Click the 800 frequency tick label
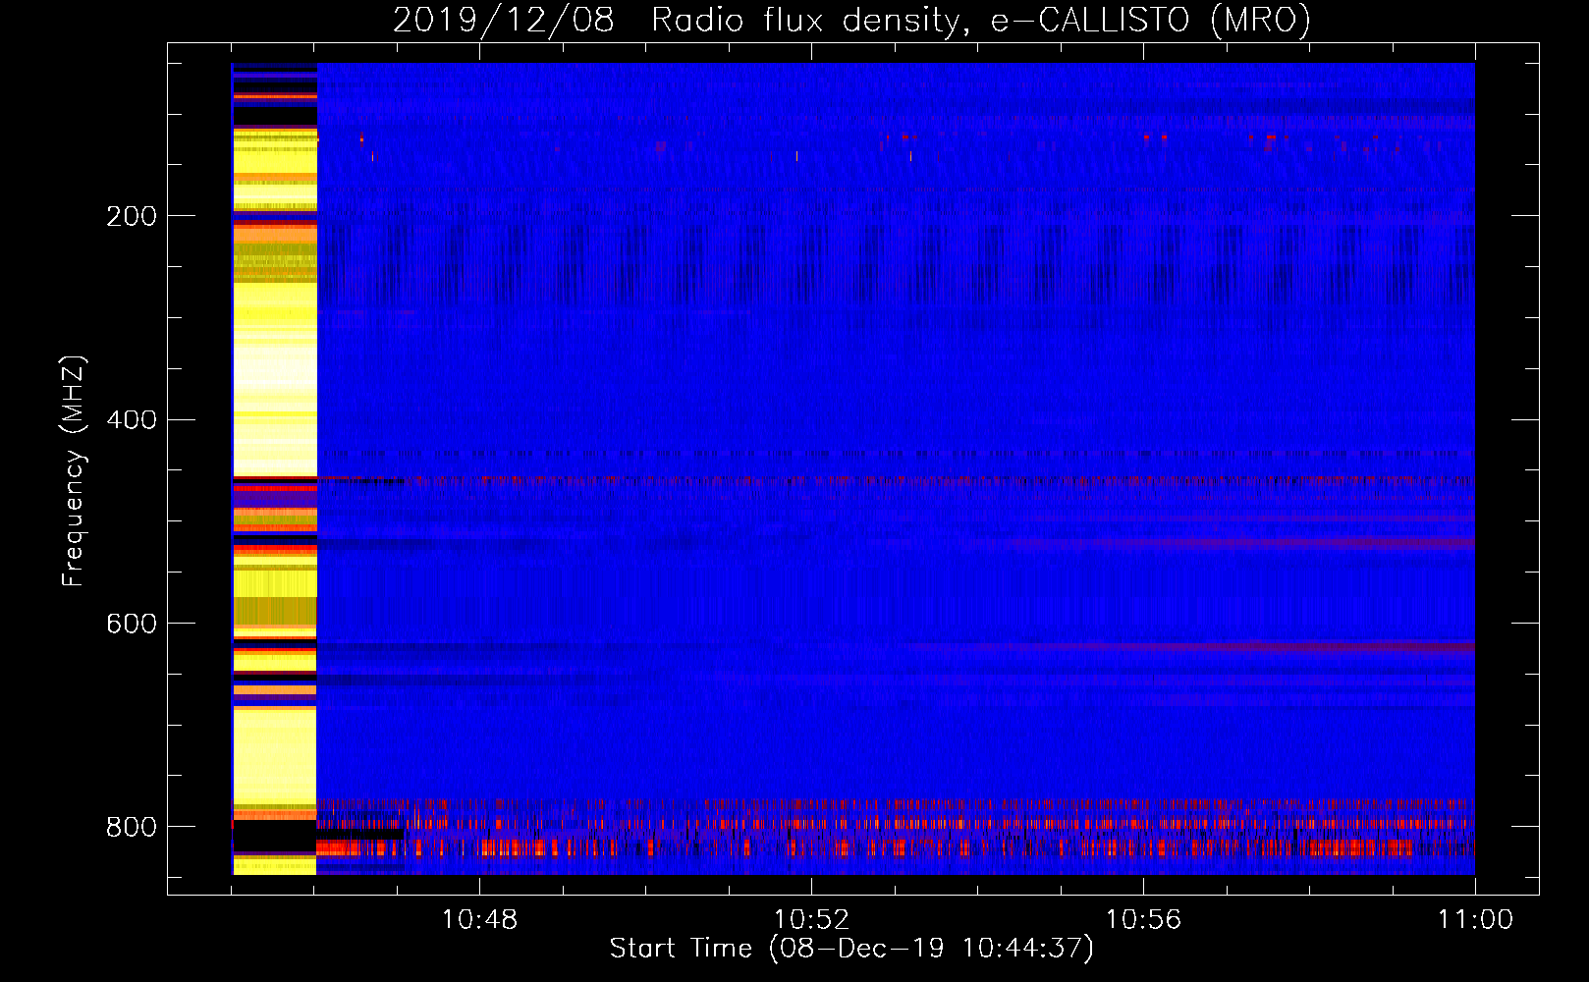The height and width of the screenshot is (982, 1589). tap(132, 827)
